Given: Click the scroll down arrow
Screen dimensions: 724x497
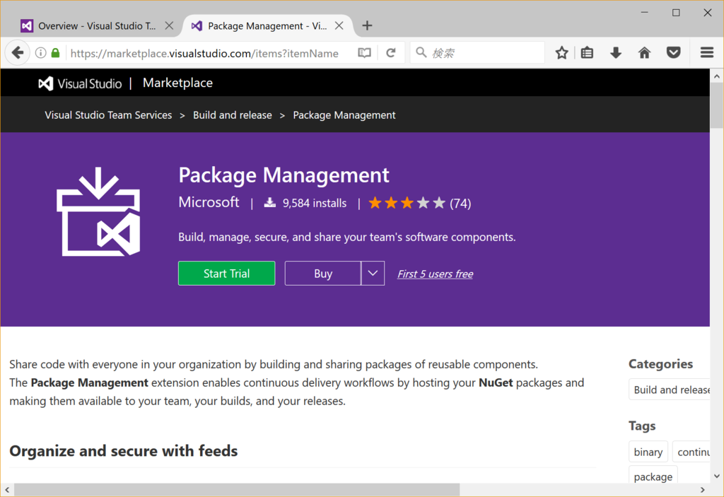Looking at the screenshot, I should point(717,476).
